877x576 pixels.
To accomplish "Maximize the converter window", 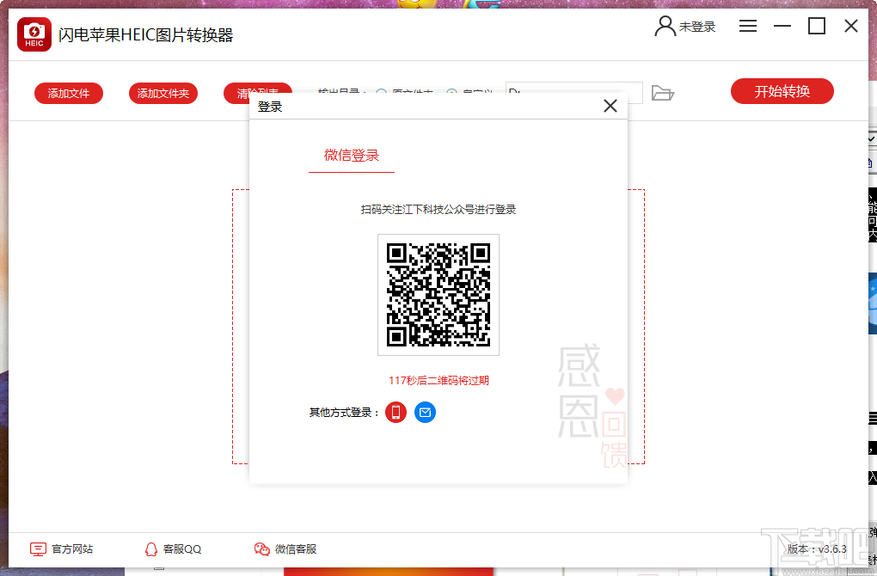I will pyautogui.click(x=817, y=26).
